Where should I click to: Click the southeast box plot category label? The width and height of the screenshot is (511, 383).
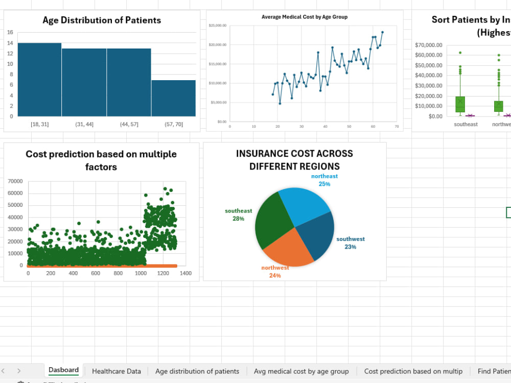click(466, 124)
